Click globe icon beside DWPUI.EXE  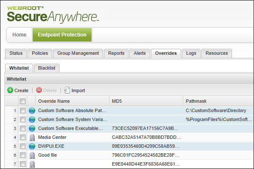pos(32,146)
